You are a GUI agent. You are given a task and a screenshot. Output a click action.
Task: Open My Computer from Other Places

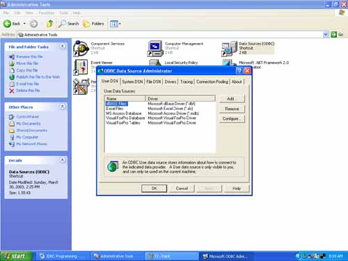click(27, 137)
